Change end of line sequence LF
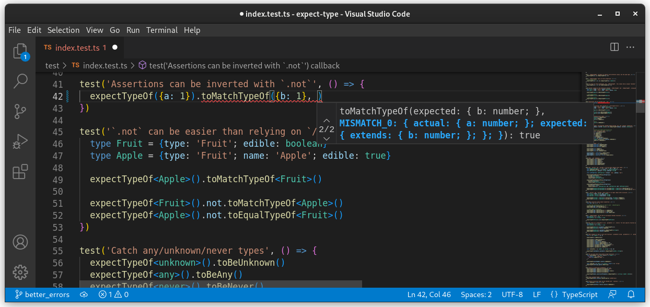 (x=537, y=294)
